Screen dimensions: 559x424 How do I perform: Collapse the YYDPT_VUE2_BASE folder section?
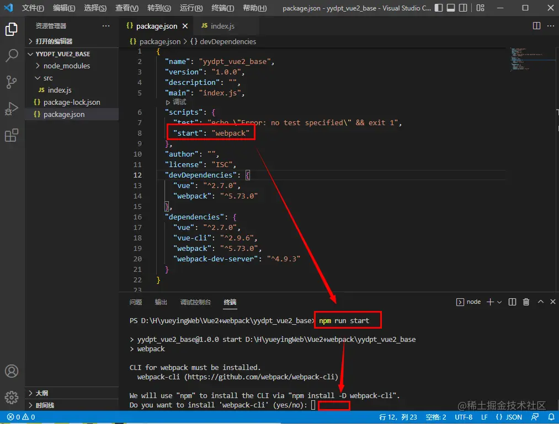(72, 54)
